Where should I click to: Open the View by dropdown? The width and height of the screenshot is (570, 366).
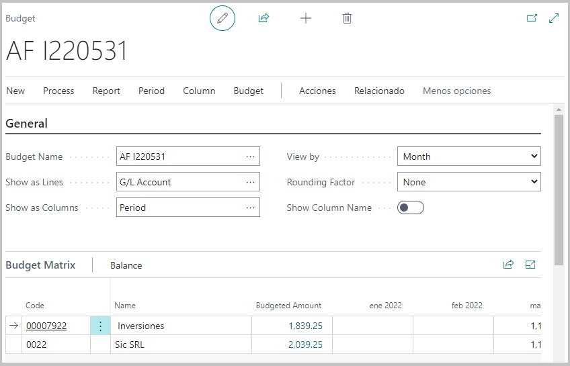(469, 156)
